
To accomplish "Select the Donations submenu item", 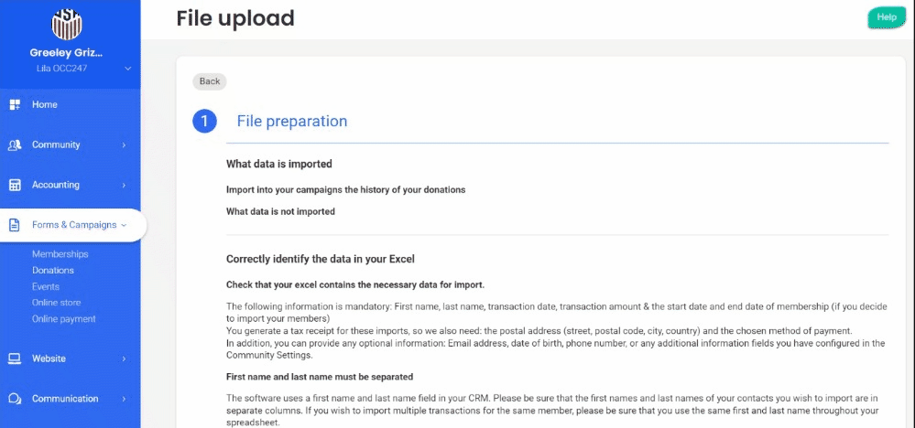I will pos(53,271).
